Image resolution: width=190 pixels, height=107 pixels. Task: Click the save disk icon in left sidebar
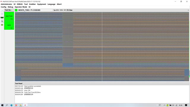[x=2, y=14]
